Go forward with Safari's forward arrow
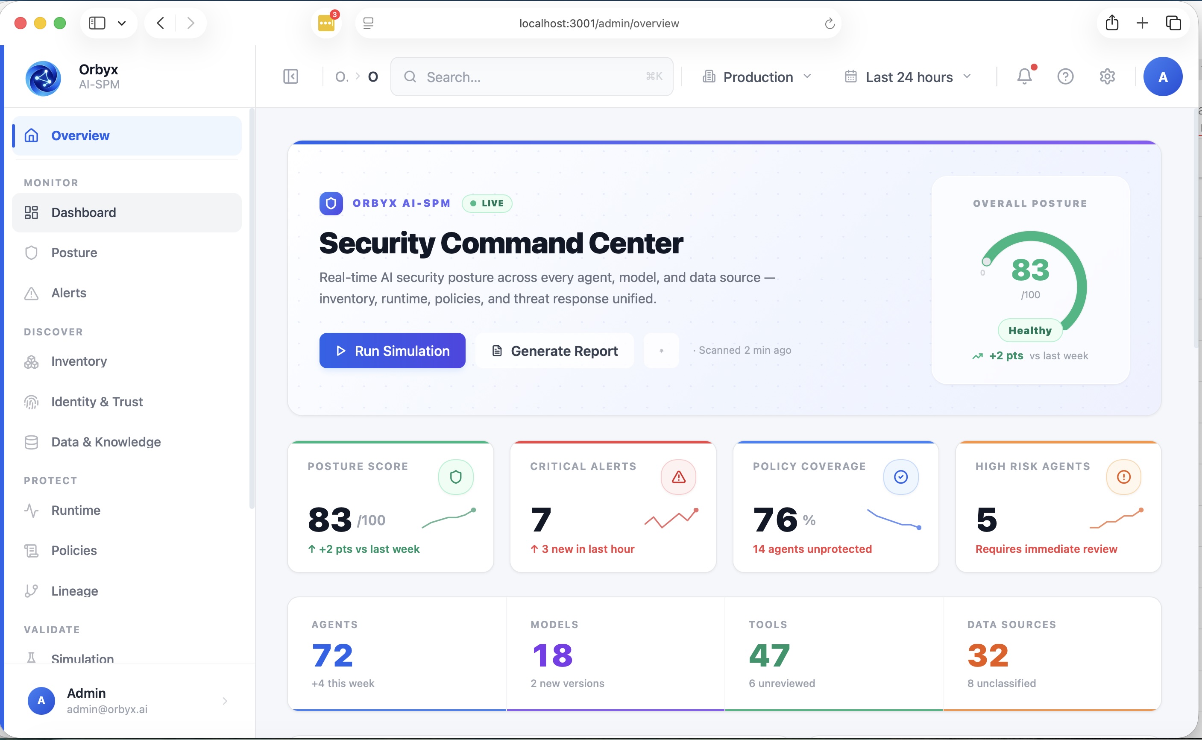Viewport: 1202px width, 740px height. pyautogui.click(x=191, y=23)
